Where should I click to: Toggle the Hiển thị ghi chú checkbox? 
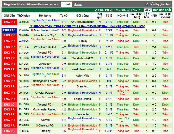pos(147,4)
